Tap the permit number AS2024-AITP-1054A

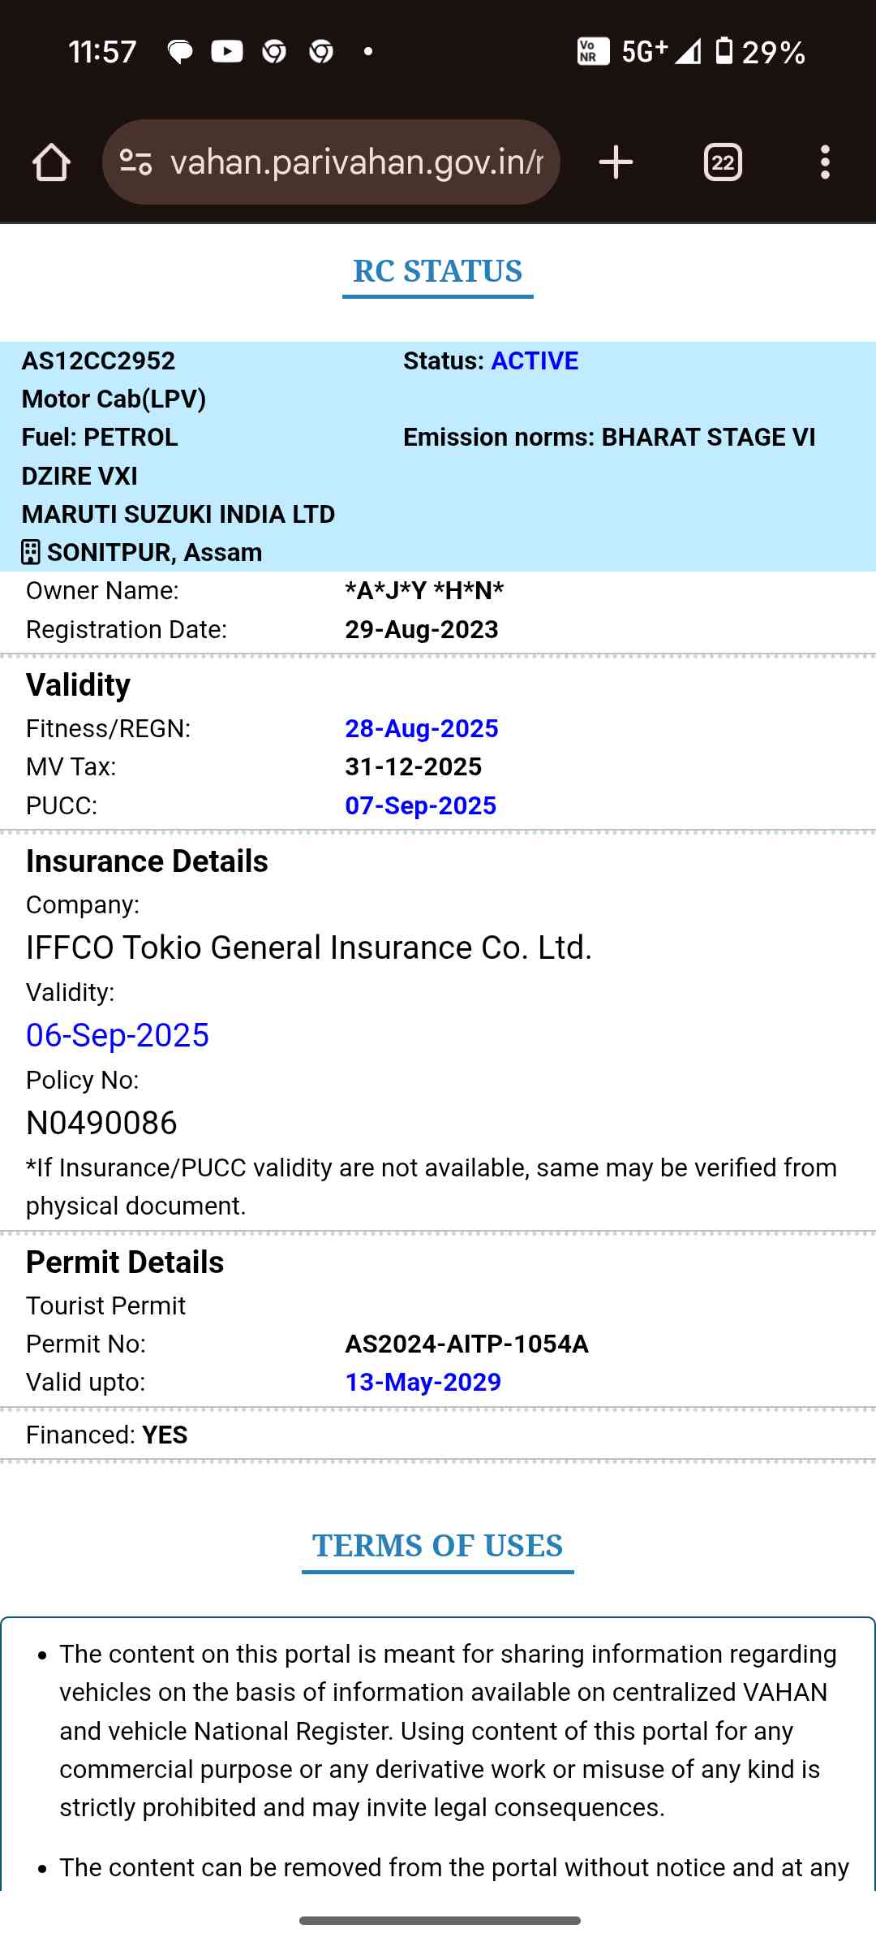click(466, 1344)
